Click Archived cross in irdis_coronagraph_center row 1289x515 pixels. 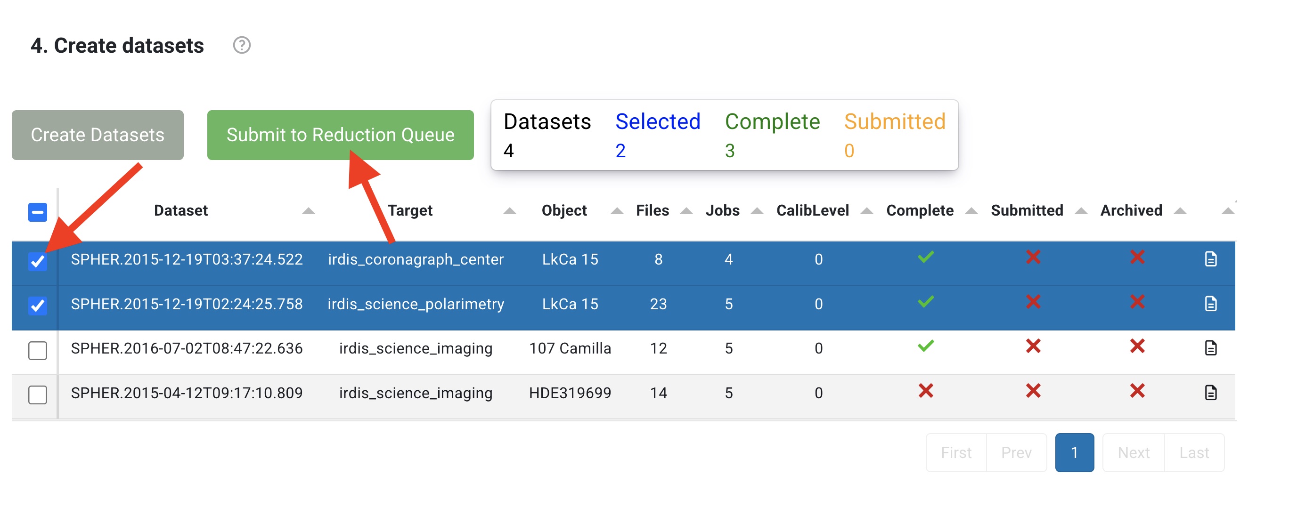1137,257
